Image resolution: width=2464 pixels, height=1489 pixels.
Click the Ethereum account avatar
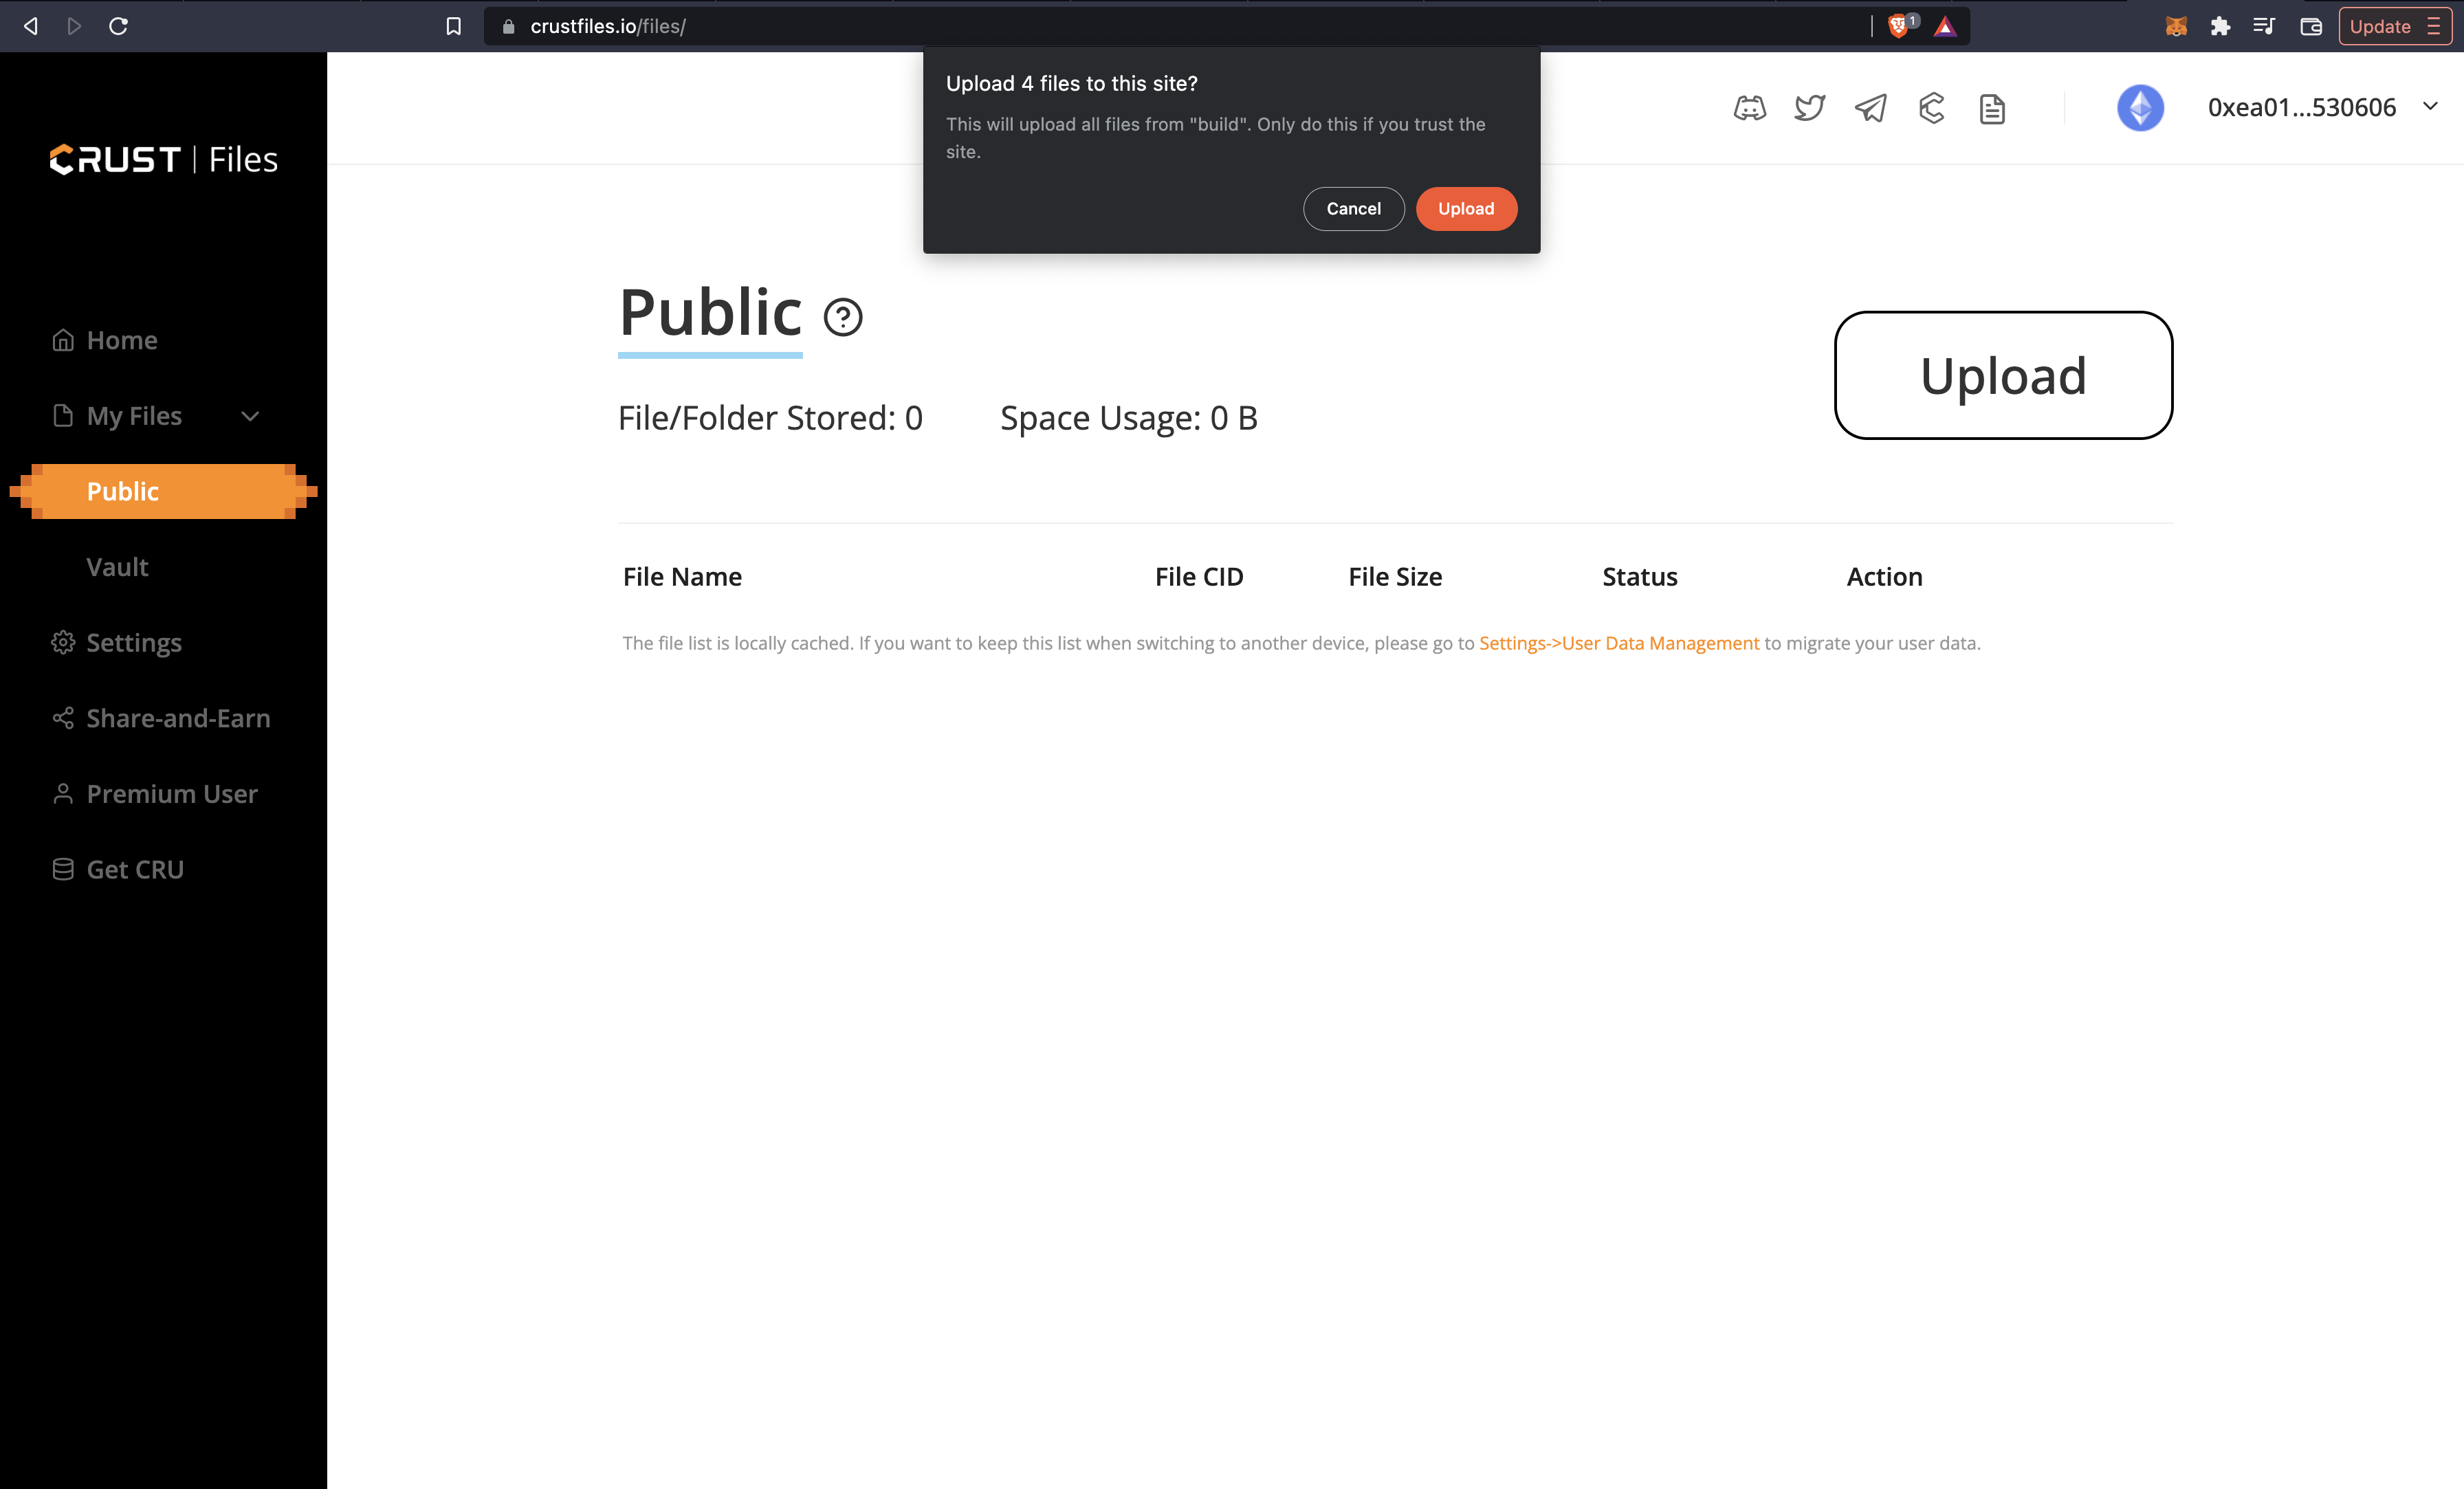2140,107
